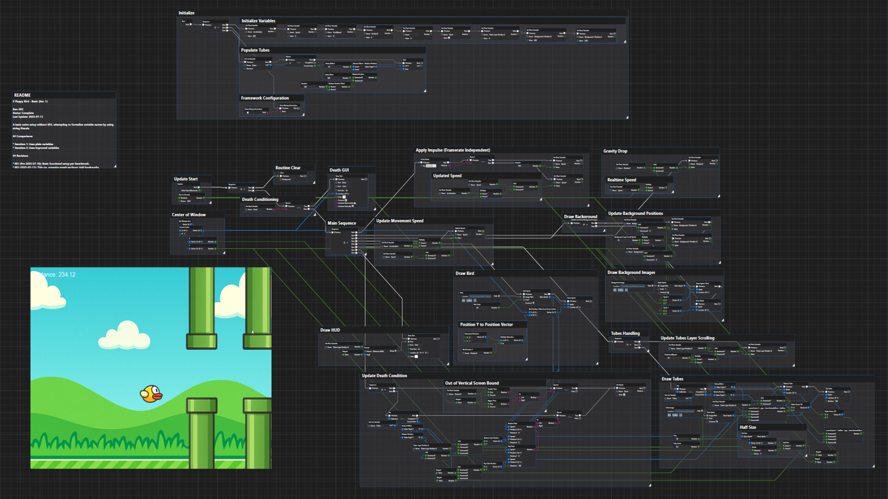Viewport: 888px width, 499px height.
Task: Click the Main Sequence node's Previous input pin
Action: click(333, 232)
